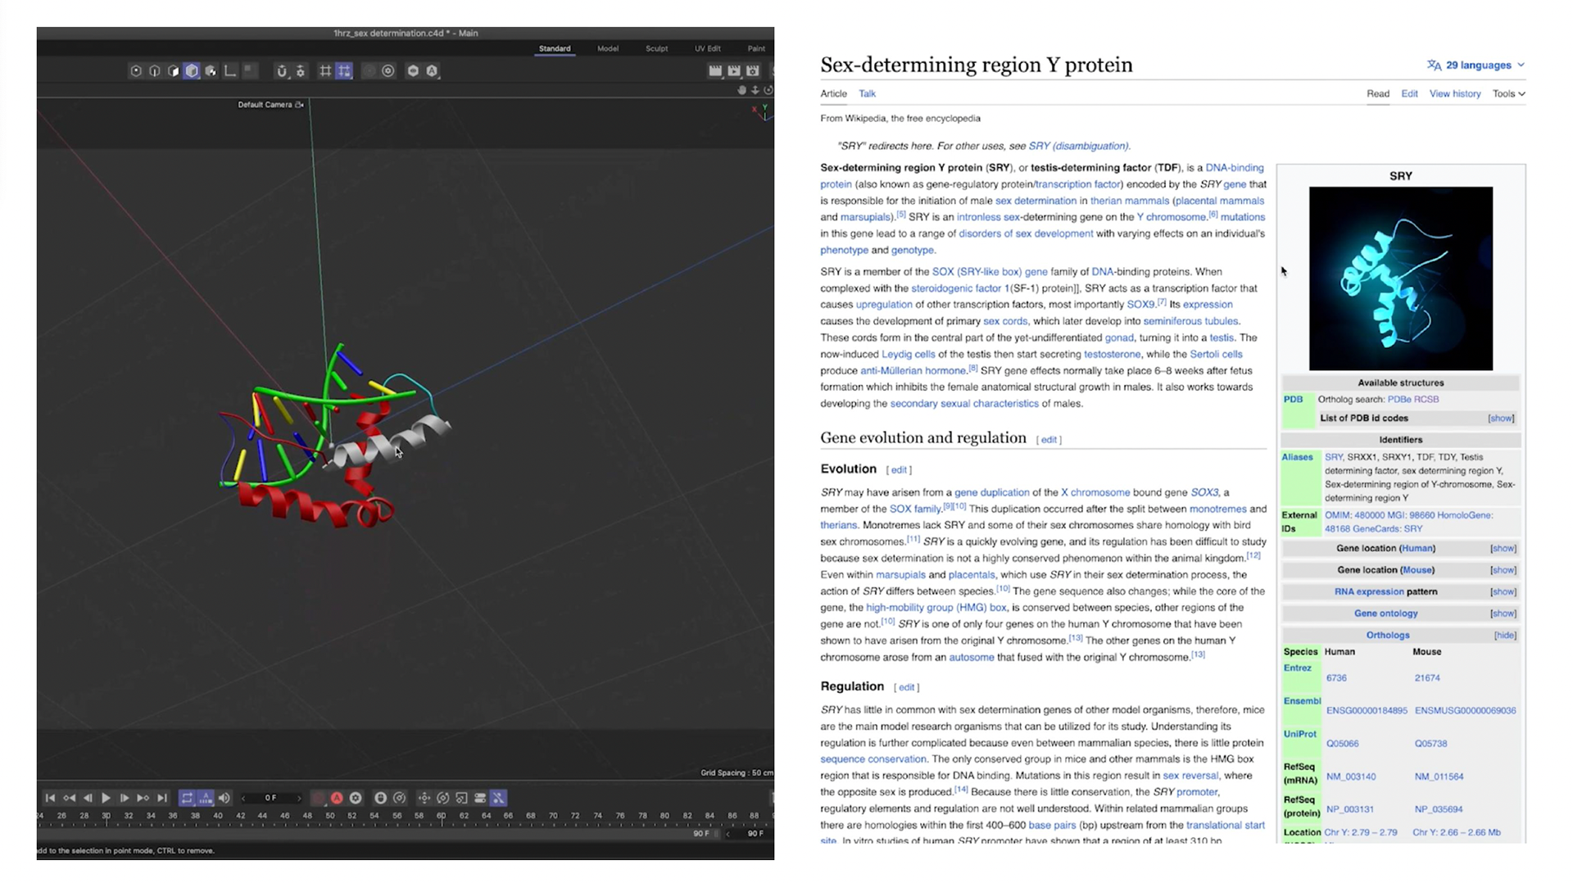Click the SRY protein structure thumbnail
The width and height of the screenshot is (1573, 883).
tap(1401, 278)
